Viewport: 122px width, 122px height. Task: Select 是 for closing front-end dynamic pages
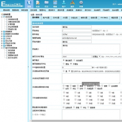tap(64, 71)
